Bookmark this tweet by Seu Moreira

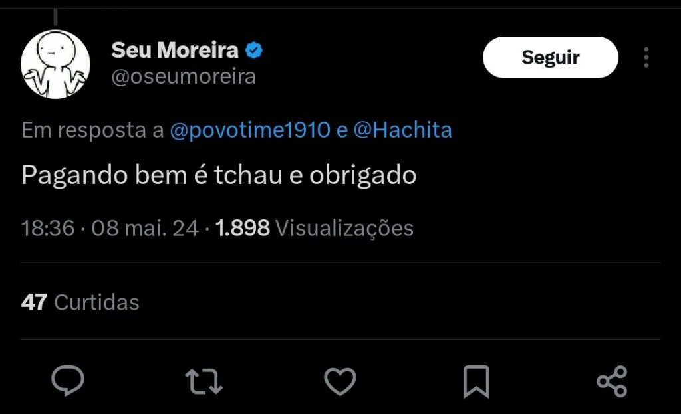coord(476,381)
